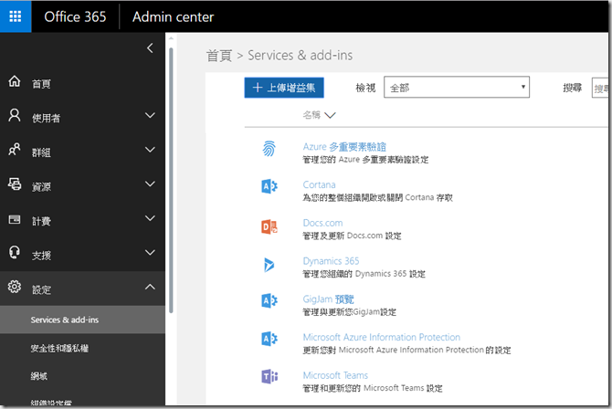
Task: Sort list by 名稱 column
Action: click(x=319, y=115)
